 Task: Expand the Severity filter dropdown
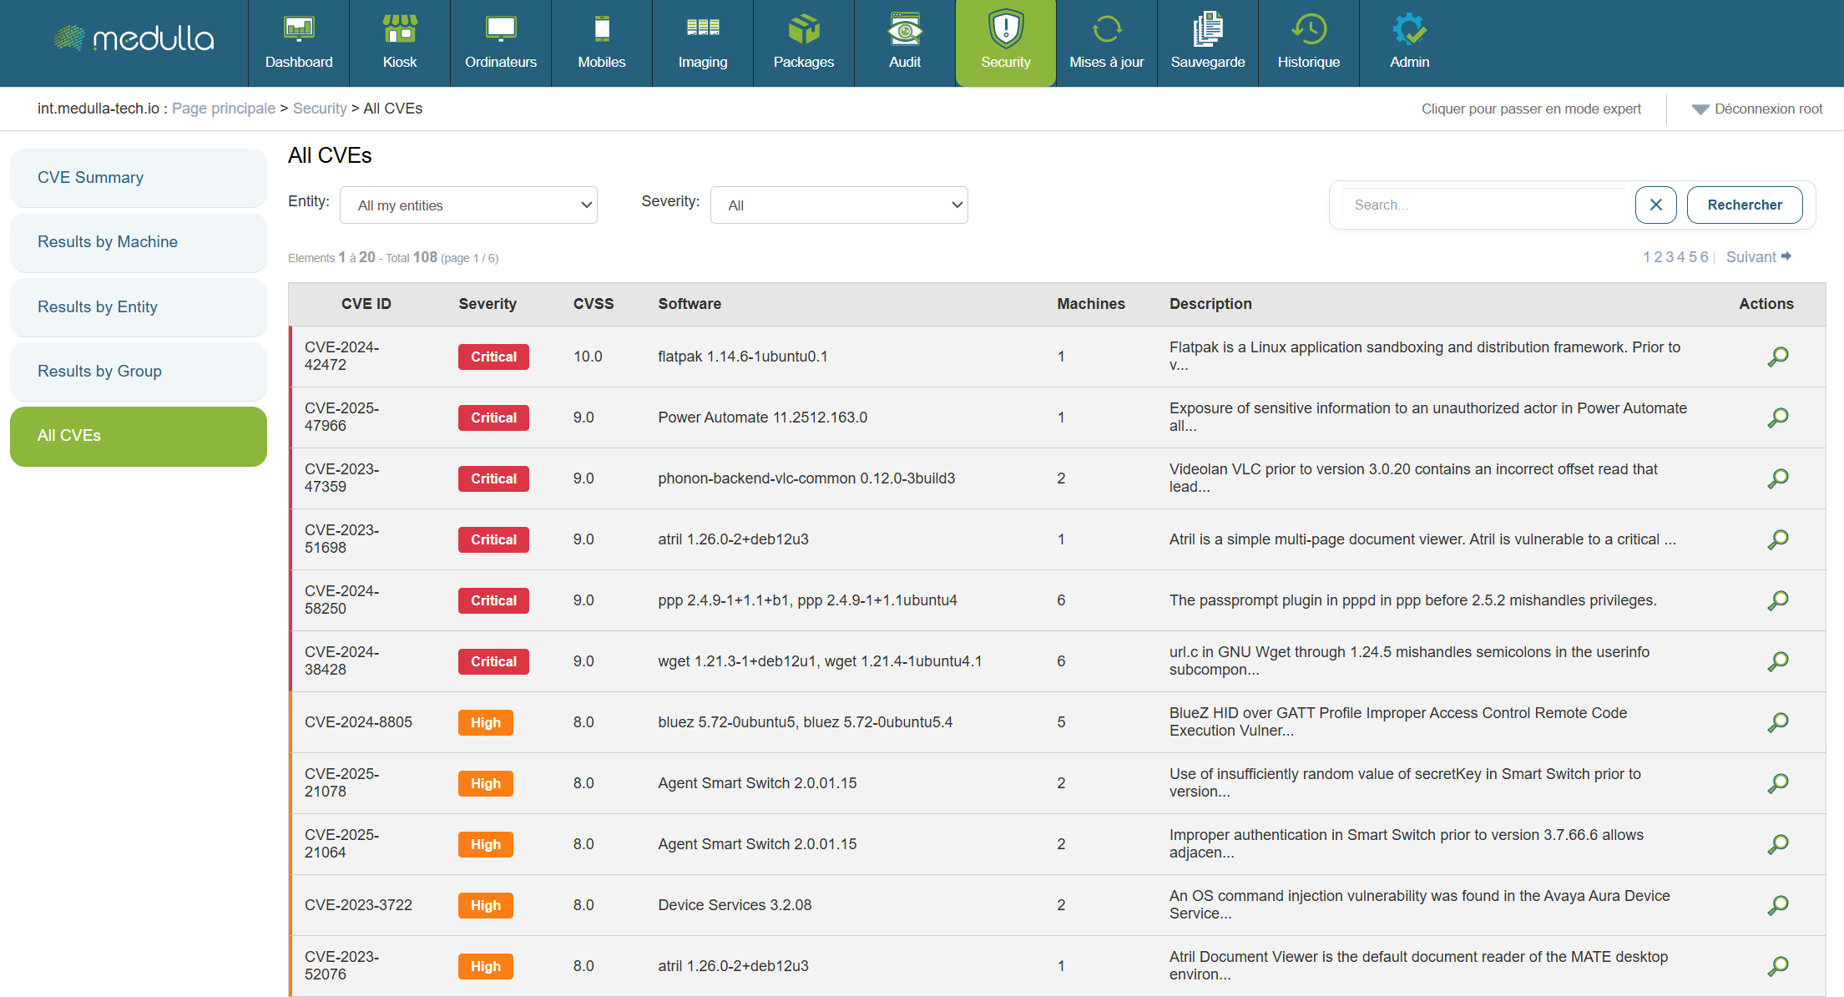pos(839,205)
